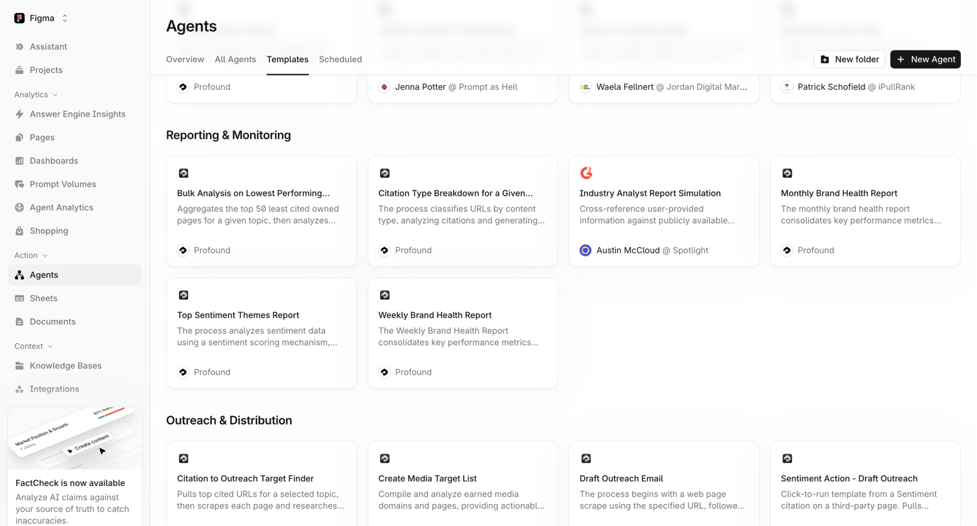Click icon on Create Media Target List card
Viewport: 977px width, 526px height.
coord(384,459)
